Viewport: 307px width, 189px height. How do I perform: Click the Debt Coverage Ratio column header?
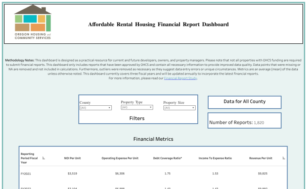pyautogui.click(x=167, y=158)
